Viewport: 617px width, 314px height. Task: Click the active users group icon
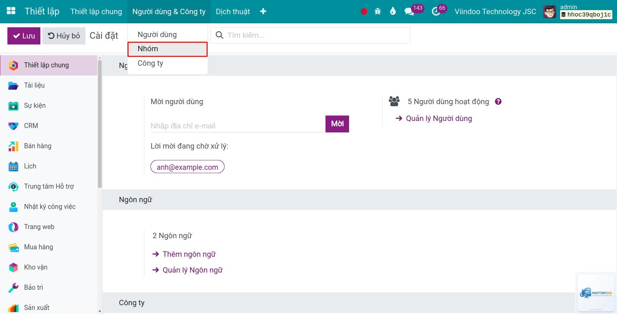394,101
